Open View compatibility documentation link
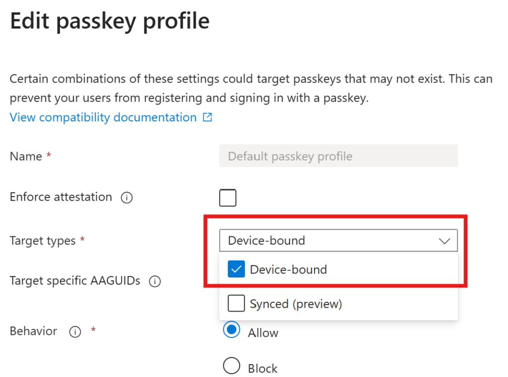 coord(103,117)
